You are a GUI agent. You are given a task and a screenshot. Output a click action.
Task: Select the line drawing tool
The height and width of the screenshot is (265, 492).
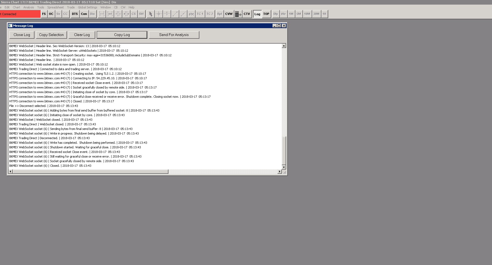(x=175, y=14)
